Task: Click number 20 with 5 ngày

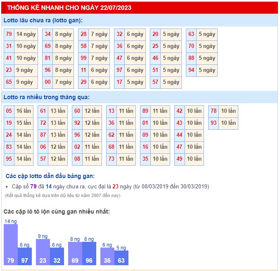Action: point(155,34)
